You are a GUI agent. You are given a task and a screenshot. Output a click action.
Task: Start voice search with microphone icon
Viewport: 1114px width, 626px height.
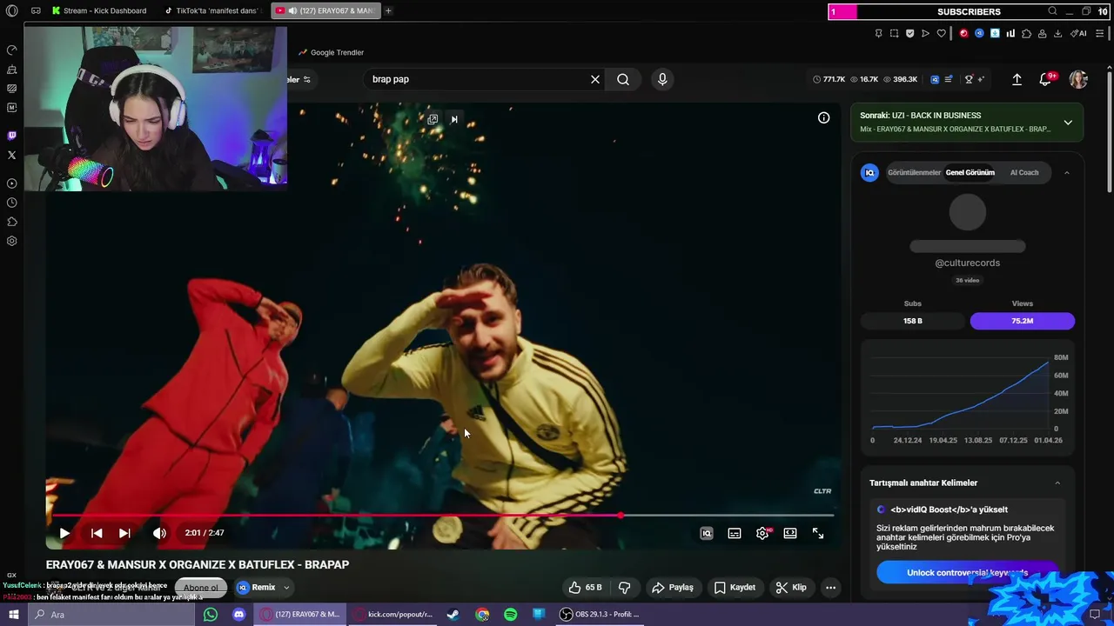pos(662,79)
